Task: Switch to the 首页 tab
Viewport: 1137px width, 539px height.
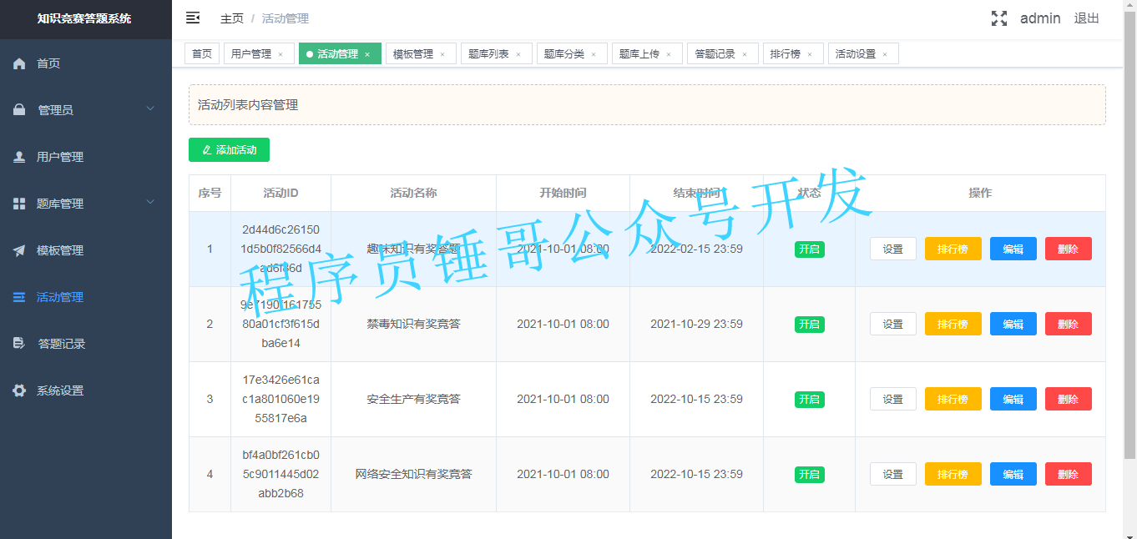Action: (202, 53)
